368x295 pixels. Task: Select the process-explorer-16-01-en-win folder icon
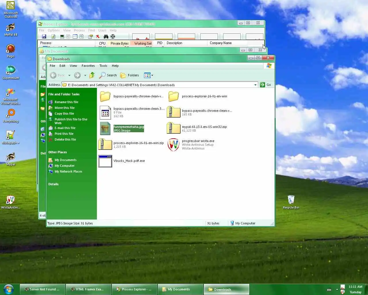[x=174, y=96]
